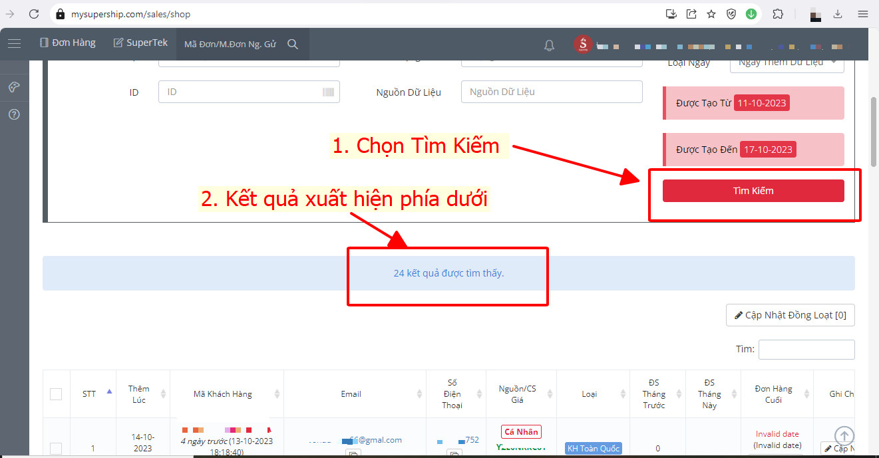Click the Nguồn Dữ Liệu input field
Screen dimensions: 879x458
pyautogui.click(x=552, y=92)
